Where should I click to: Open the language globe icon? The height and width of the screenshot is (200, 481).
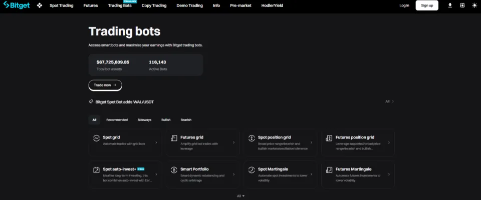point(462,5)
